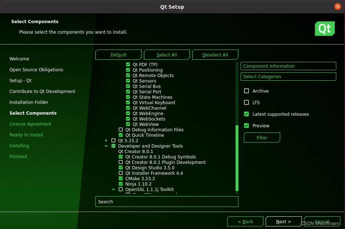The image size is (345, 229).
Task: Toggle the Qt WebSockets checkbox
Action: pyautogui.click(x=128, y=119)
